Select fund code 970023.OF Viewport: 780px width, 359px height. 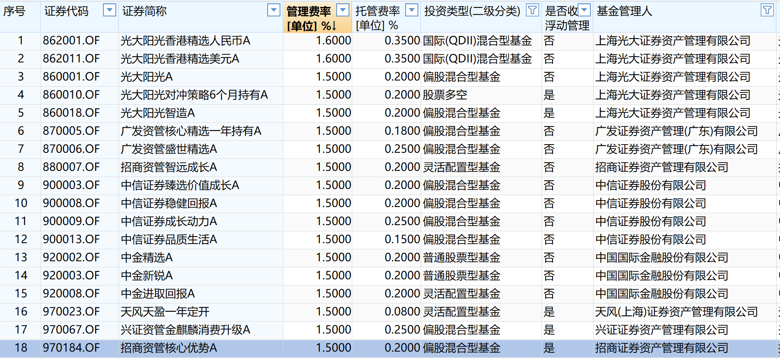pos(71,312)
